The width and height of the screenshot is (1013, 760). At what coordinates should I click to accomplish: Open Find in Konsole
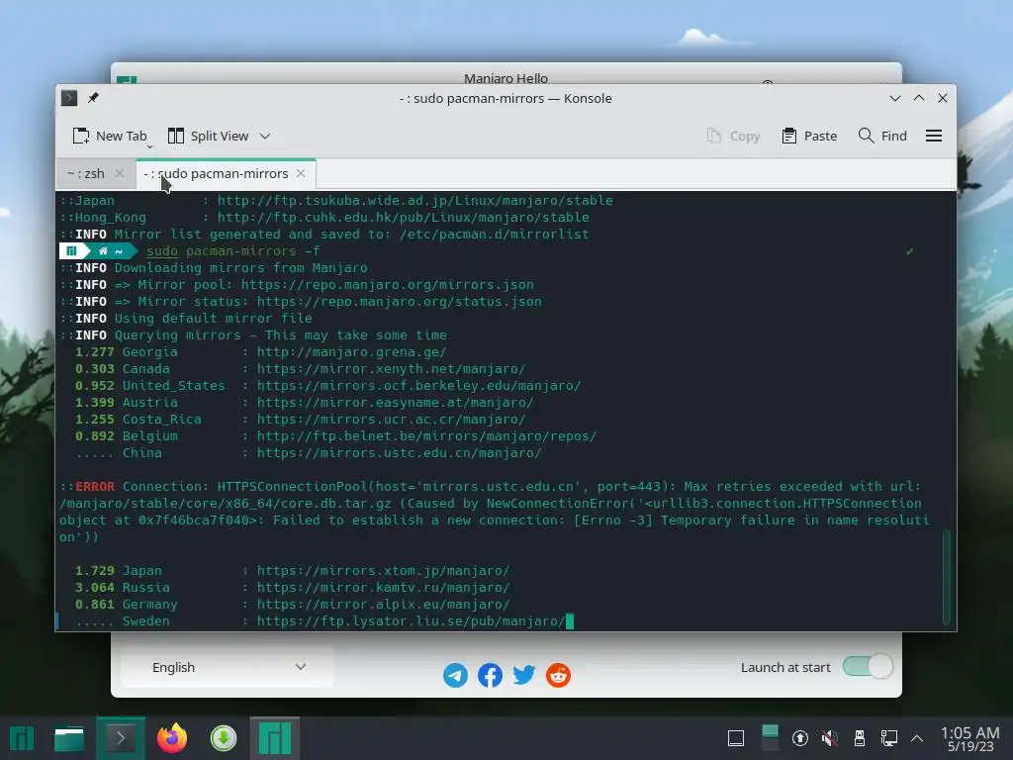(882, 136)
